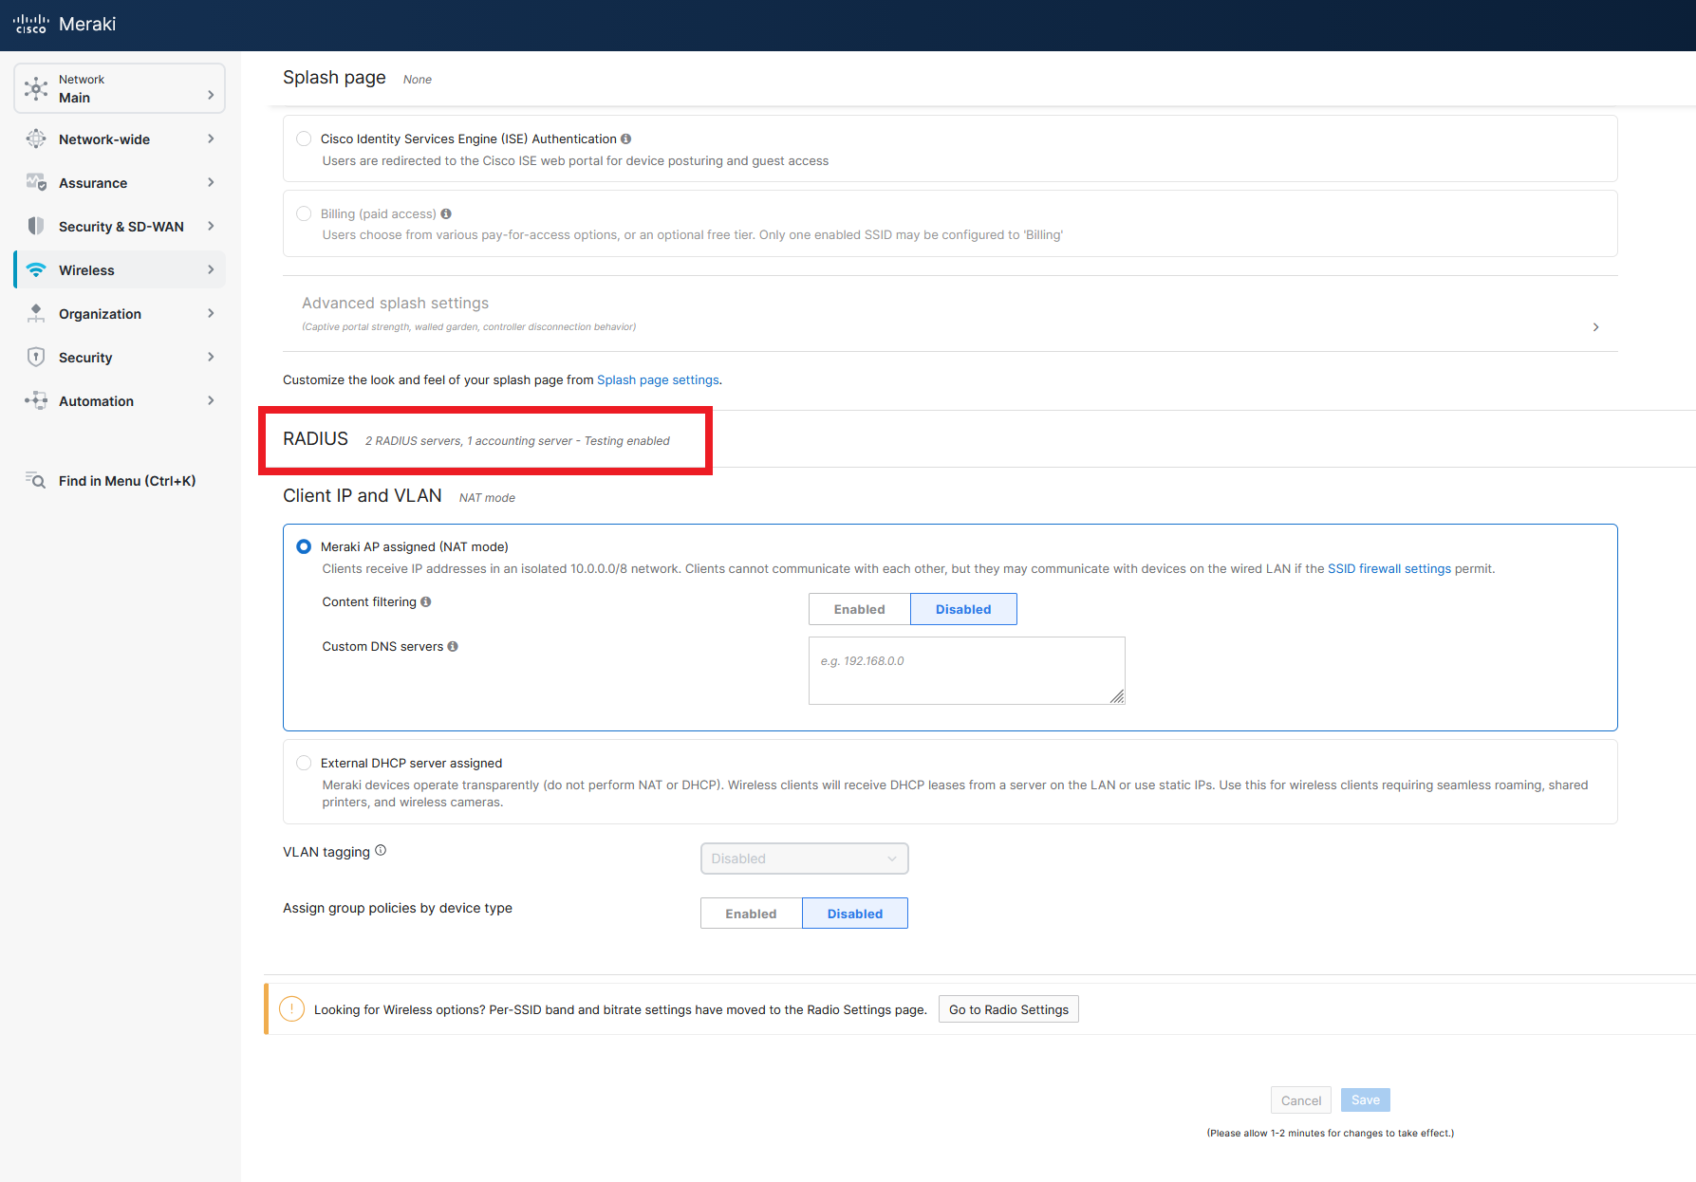The height and width of the screenshot is (1182, 1696).
Task: Click the DNS textarea resize handle
Action: pyautogui.click(x=1117, y=696)
